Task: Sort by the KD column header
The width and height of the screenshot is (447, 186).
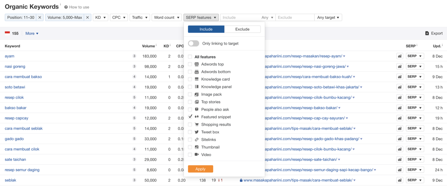Action: point(166,46)
